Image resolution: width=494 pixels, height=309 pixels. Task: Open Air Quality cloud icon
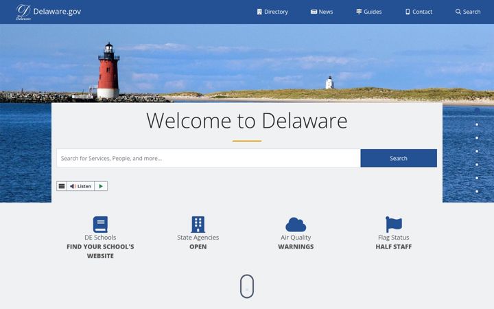[296, 225]
